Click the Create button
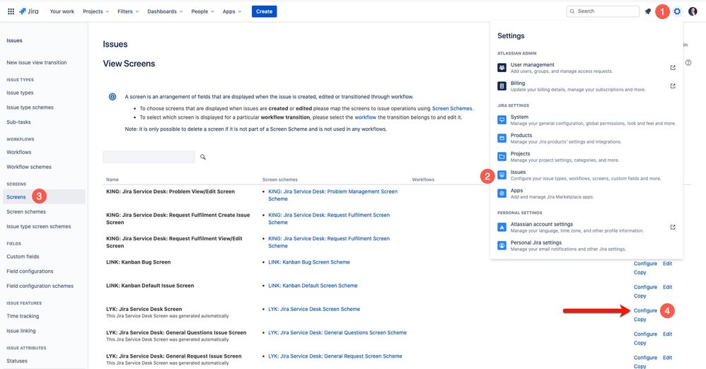Screen dimensions: 706x369 point(265,12)
